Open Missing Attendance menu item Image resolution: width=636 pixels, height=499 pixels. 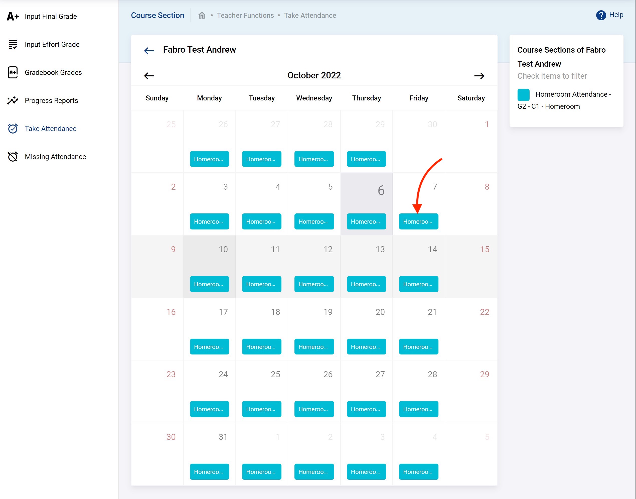click(x=55, y=157)
